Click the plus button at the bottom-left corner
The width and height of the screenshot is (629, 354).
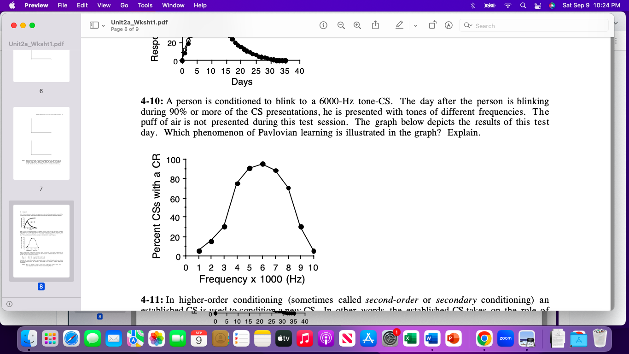(x=10, y=304)
